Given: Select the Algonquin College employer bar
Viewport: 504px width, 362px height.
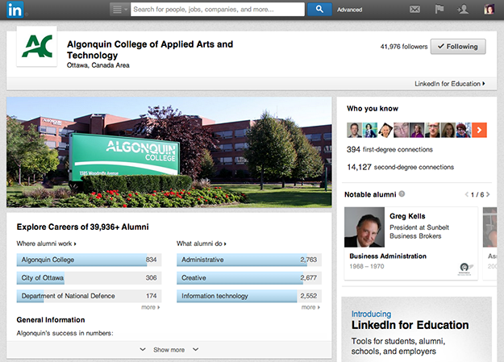Looking at the screenshot, I should (89, 260).
